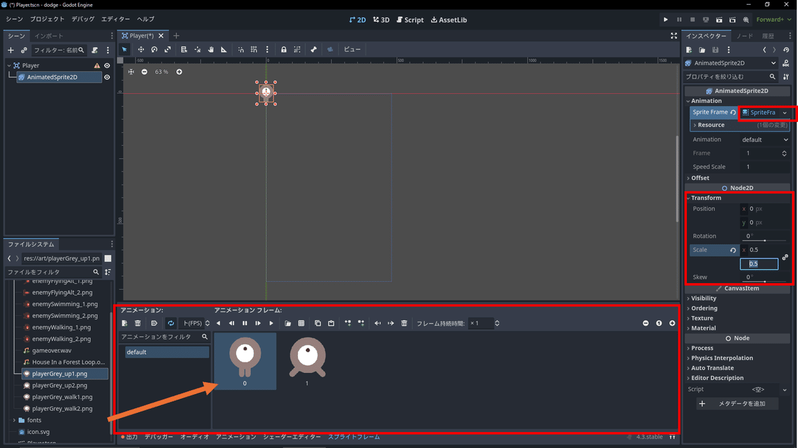This screenshot has width=798, height=448.
Task: Add a new child node with plus icon
Action: coord(11,50)
